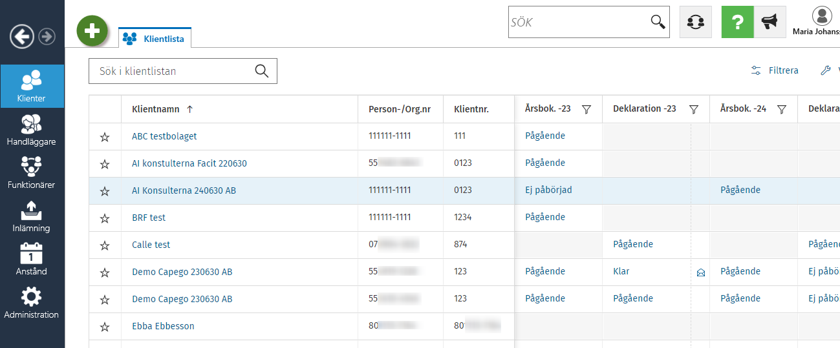Open Handläggare in the sidebar

[32, 129]
